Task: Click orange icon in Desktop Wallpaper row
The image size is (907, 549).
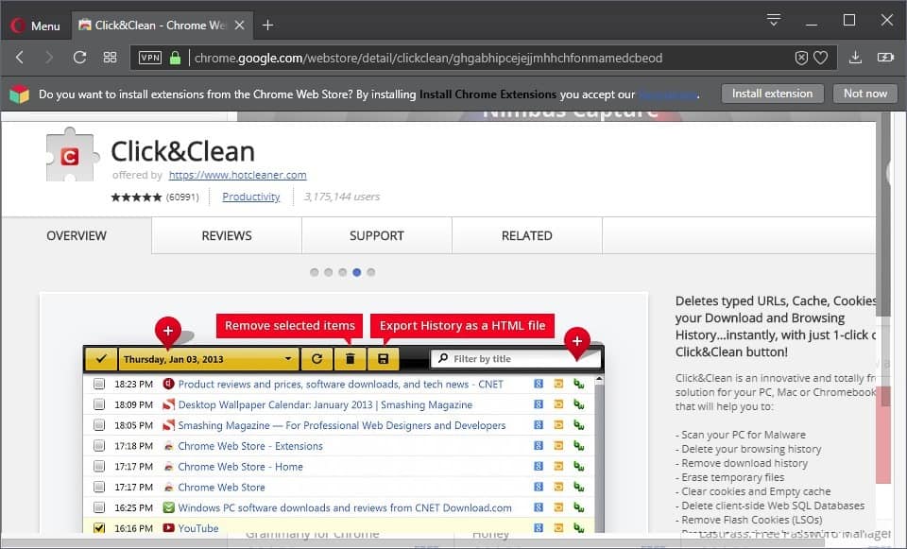Action: 558,404
